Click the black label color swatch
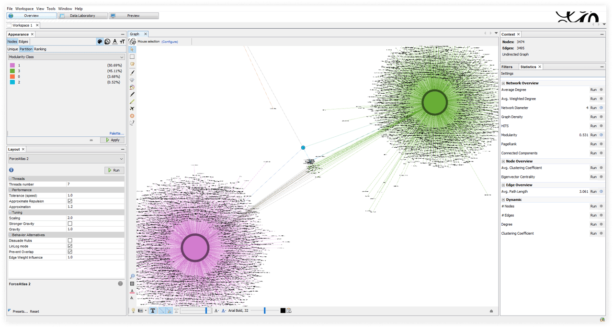Screen dimensions: 613x328 pos(283,311)
